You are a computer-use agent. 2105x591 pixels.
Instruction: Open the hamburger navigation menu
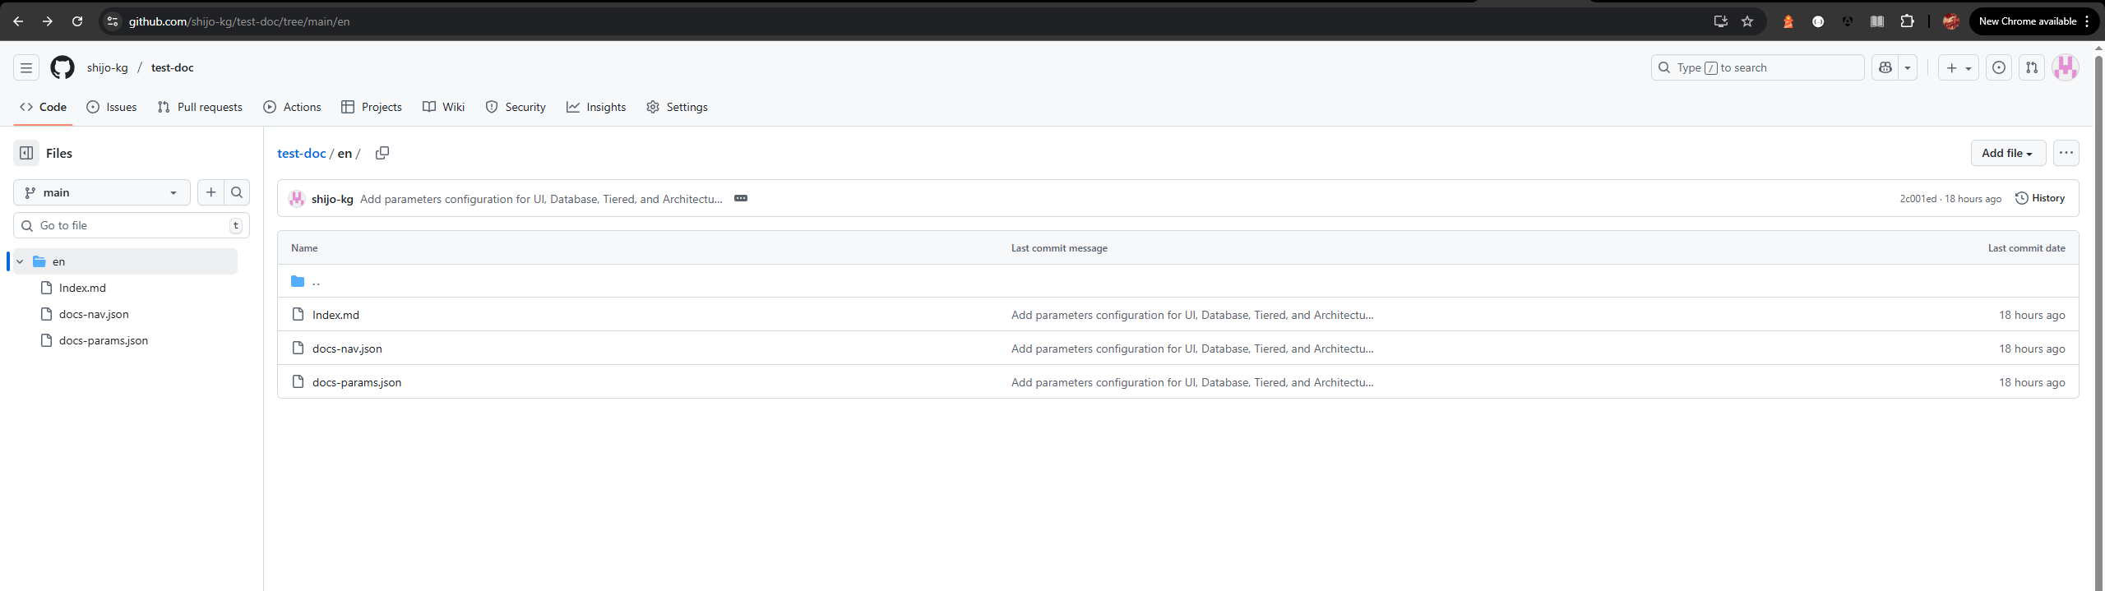(26, 67)
